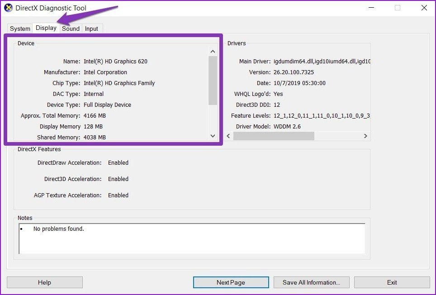Click the Direct3D DDI value '12'
This screenshot has height=295, width=436.
277,105
